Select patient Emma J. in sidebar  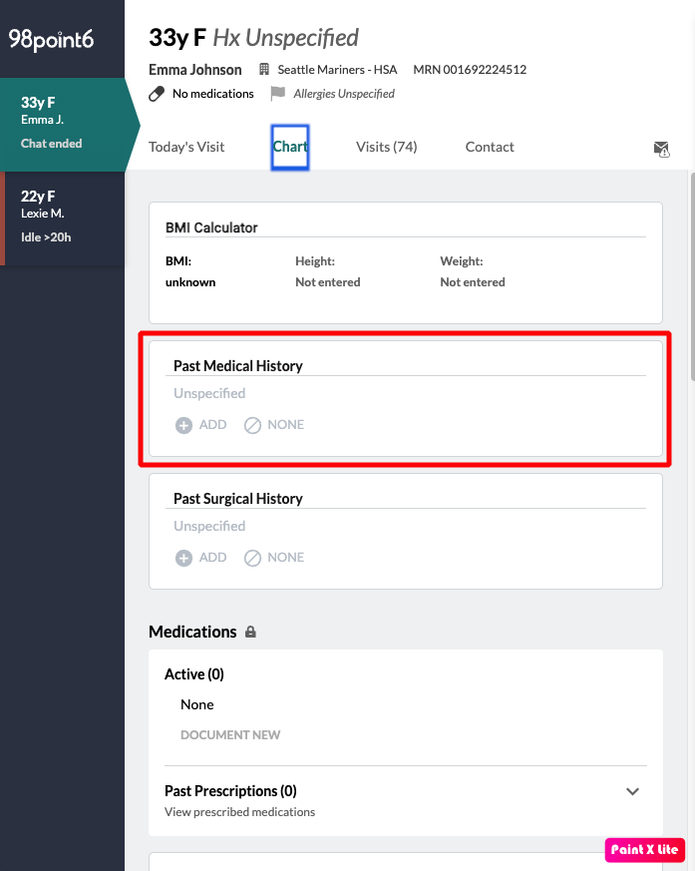[x=62, y=122]
